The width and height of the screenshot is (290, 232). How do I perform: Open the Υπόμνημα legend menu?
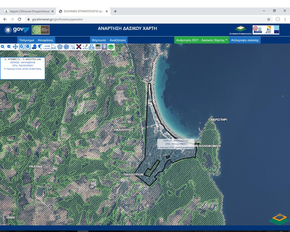pyautogui.click(x=26, y=40)
